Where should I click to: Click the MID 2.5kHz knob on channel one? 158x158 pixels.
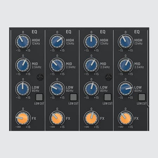[x=23, y=65]
